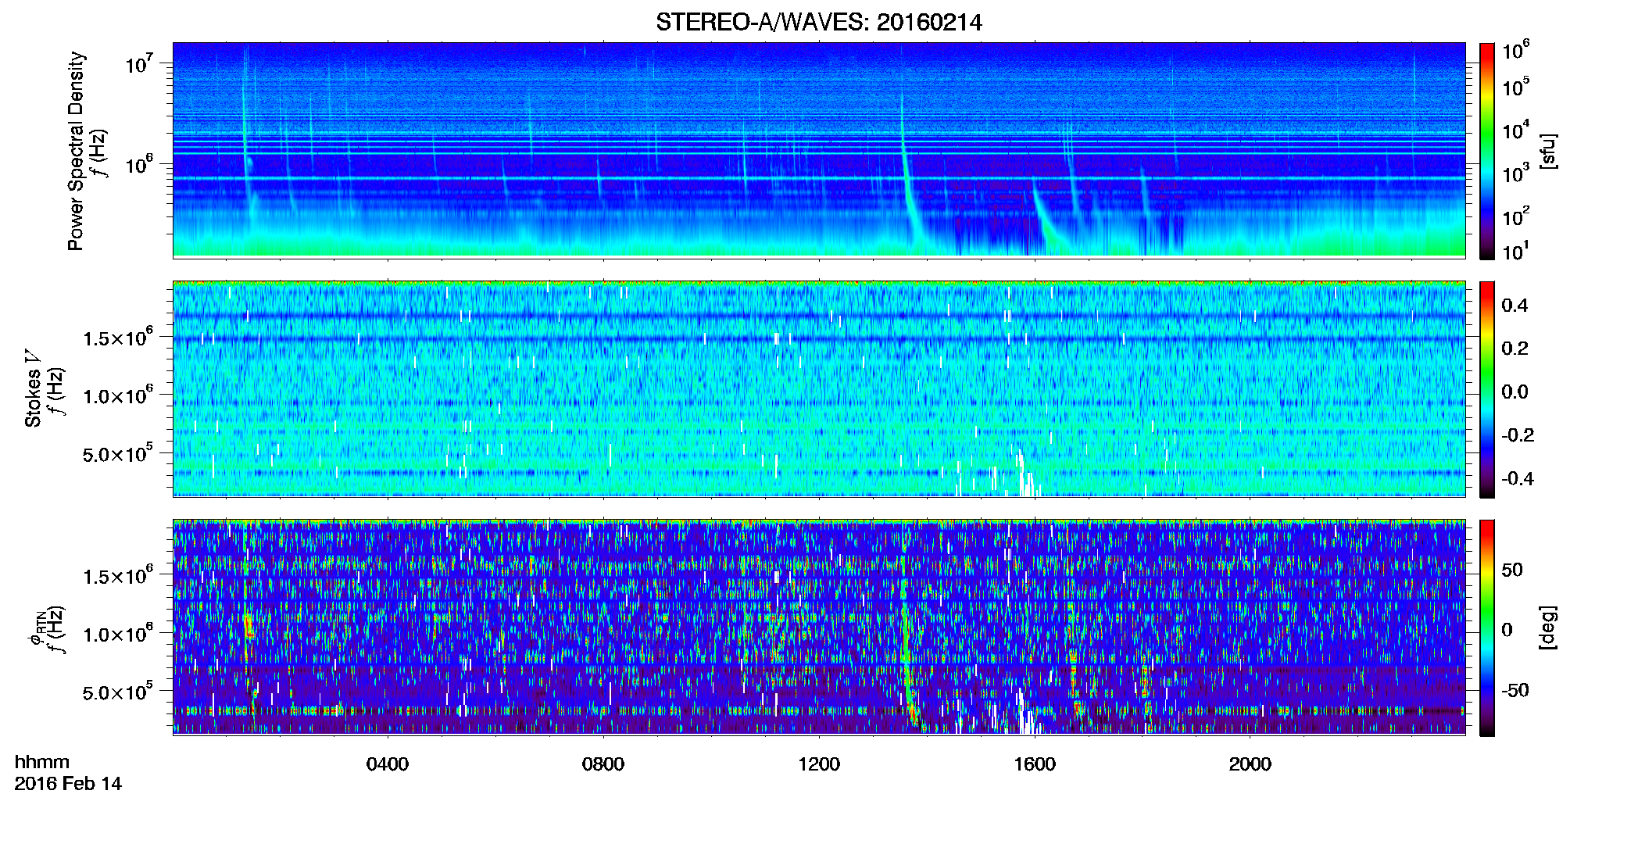Click the 1600 time tick label

click(x=1035, y=764)
